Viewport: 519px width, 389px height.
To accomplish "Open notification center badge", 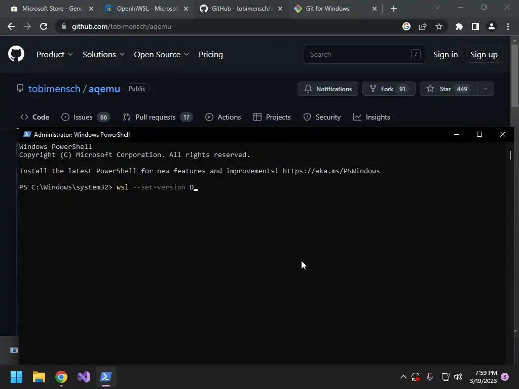I will tap(505, 377).
